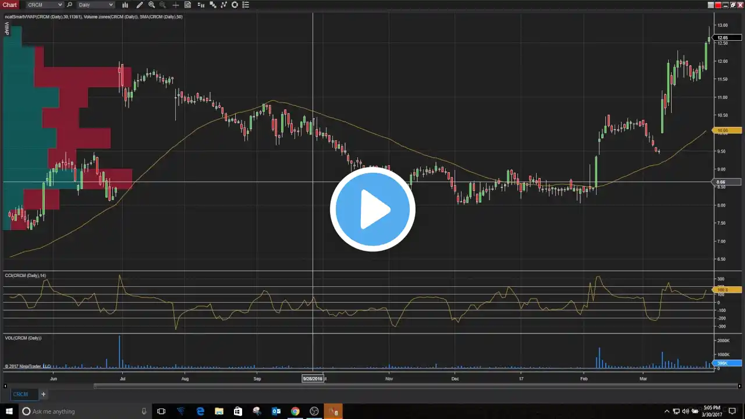The image size is (745, 419).
Task: Click the zoom in magnifier icon
Action: (152, 5)
